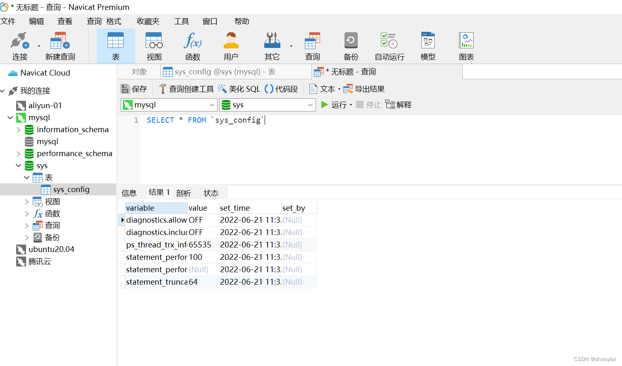Open the Automation (自动运行) icon
622x366 pixels.
pos(389,46)
